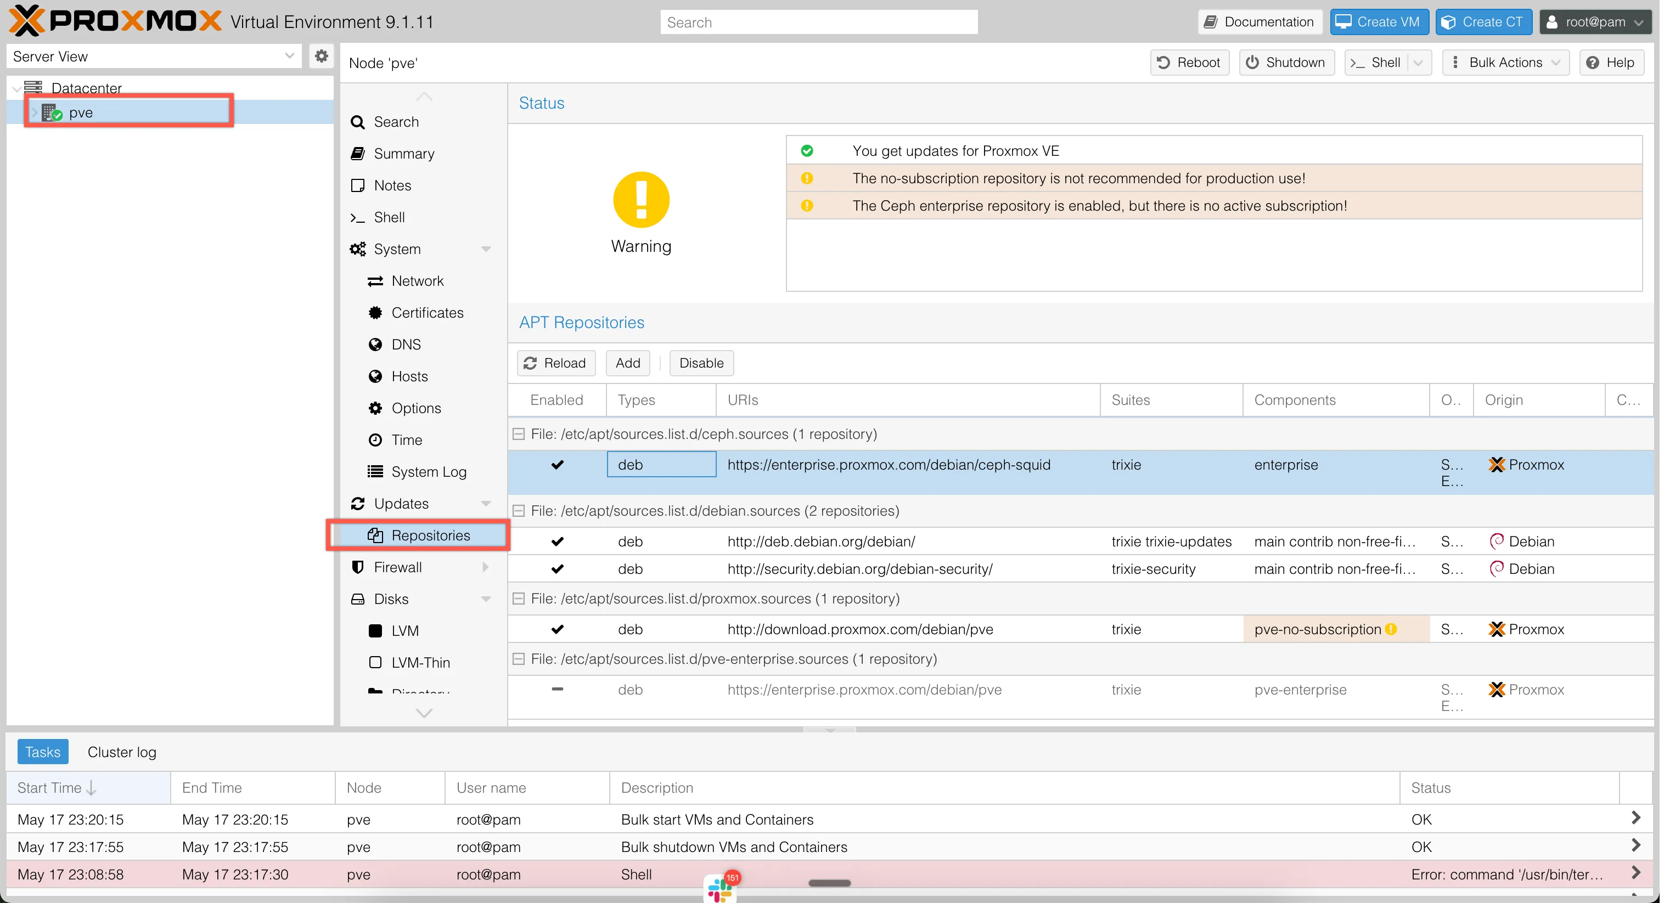This screenshot has width=1664, height=903.
Task: Click the Slack icon in the dock
Action: (719, 889)
